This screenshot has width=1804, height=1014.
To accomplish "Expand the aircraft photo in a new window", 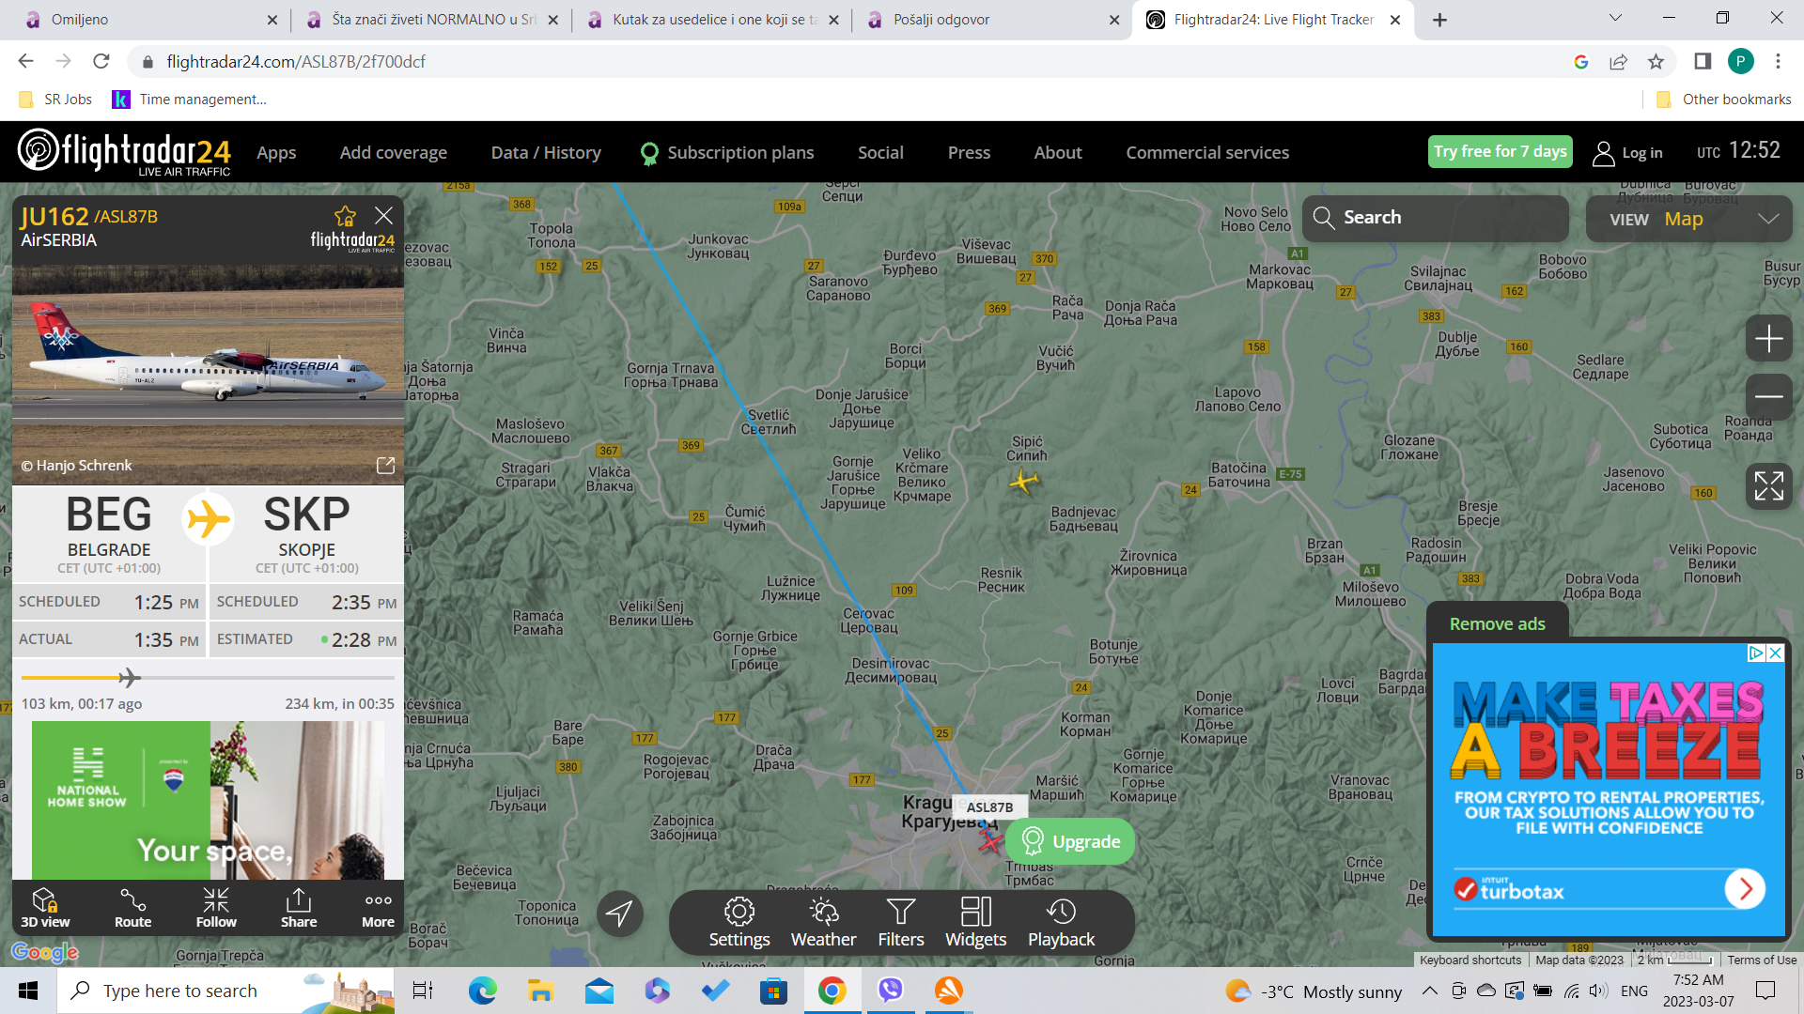I will pos(385,466).
